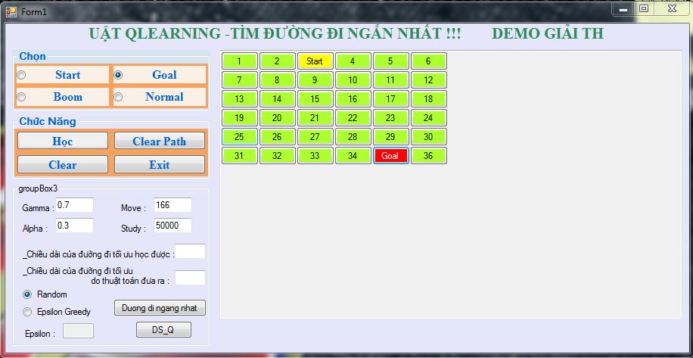Focus the Alpha input field
Image resolution: width=693 pixels, height=358 pixels.
point(75,226)
